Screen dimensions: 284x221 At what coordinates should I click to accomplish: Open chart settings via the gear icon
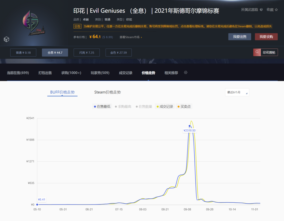186,72
